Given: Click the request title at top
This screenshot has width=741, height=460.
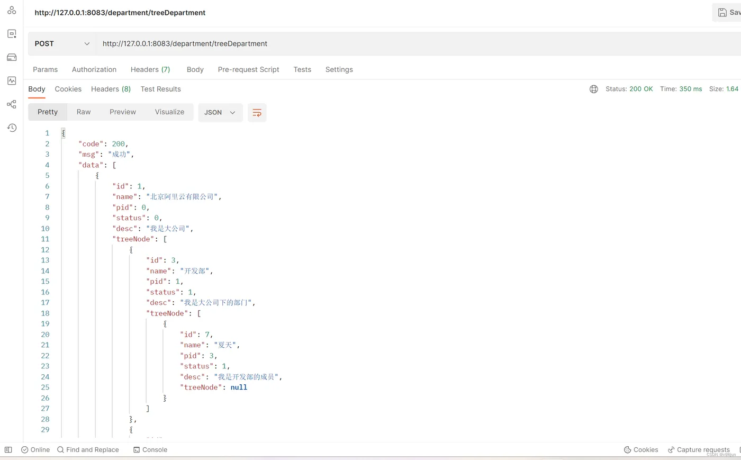Looking at the screenshot, I should (x=120, y=13).
